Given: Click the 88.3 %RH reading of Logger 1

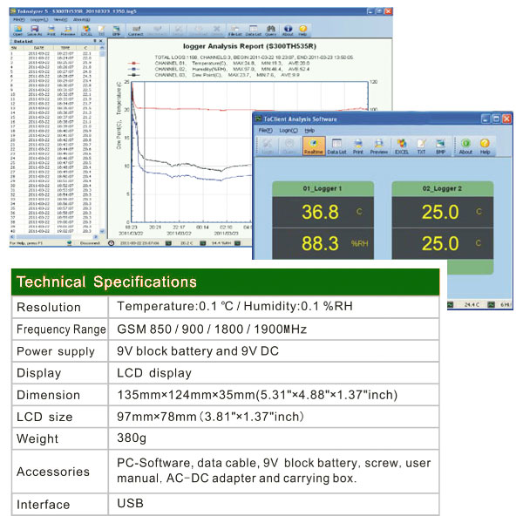Looking at the screenshot, I should (x=323, y=243).
